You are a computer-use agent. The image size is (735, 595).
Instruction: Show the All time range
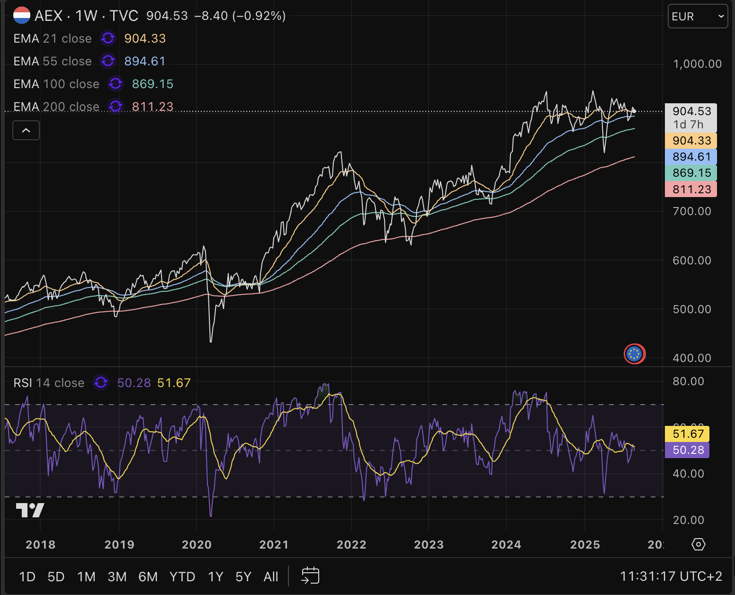271,577
